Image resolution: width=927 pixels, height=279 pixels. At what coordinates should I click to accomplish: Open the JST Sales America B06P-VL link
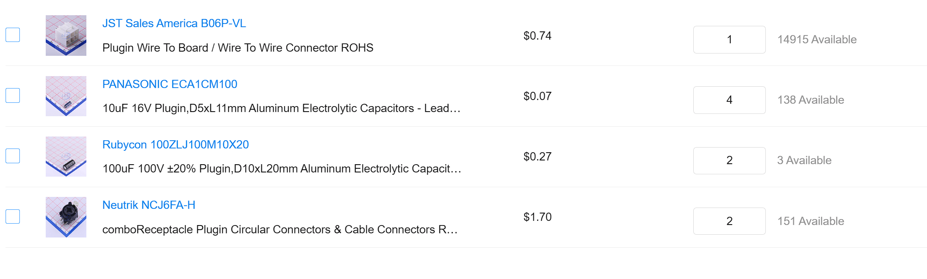point(174,24)
